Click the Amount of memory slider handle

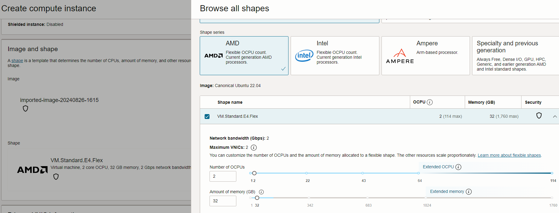click(257, 198)
